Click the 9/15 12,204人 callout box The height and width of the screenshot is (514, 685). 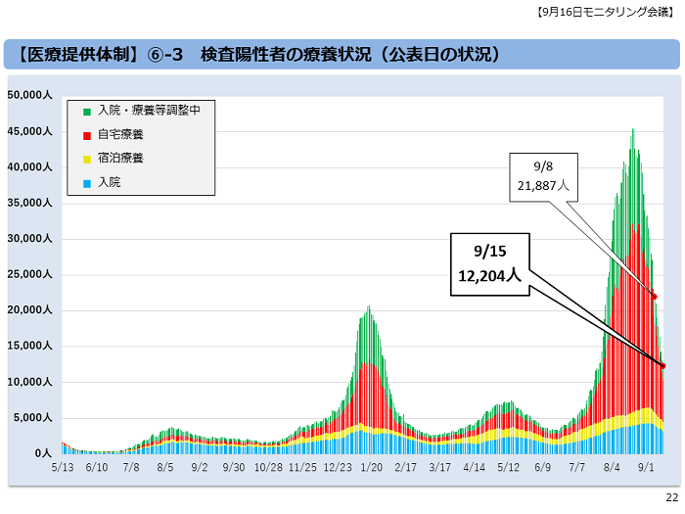coord(489,264)
